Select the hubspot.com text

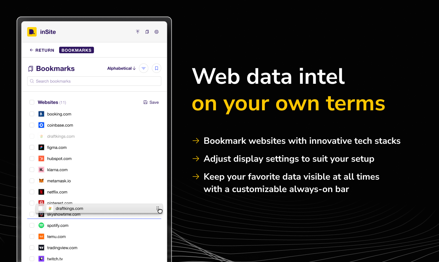59,159
